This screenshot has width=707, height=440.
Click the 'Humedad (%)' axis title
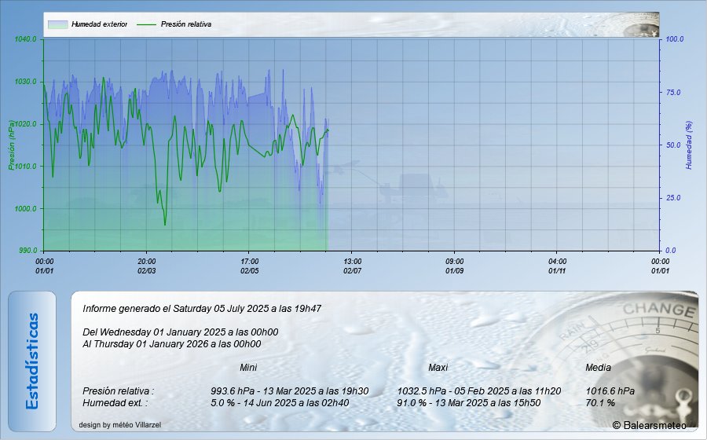click(688, 145)
